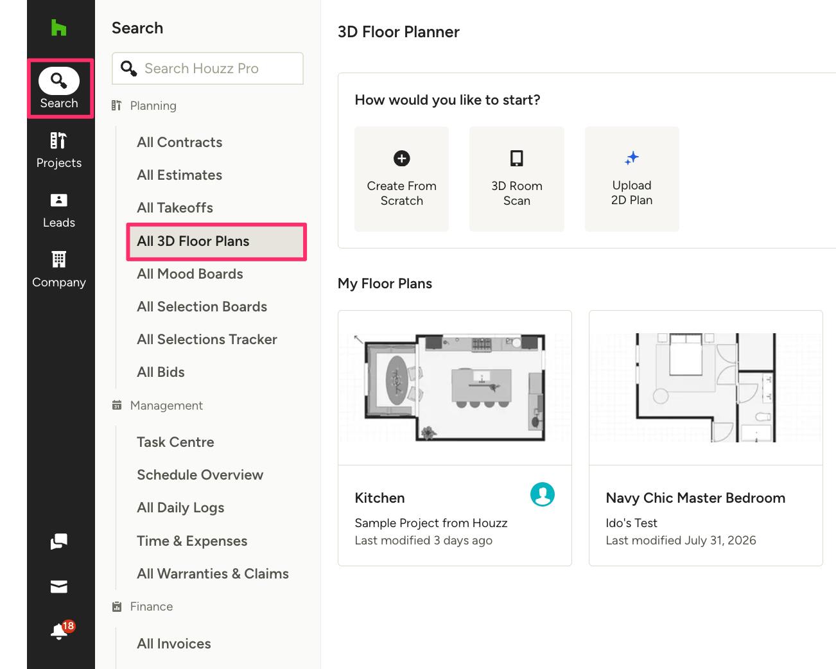Open the chat messages icon
This screenshot has width=836, height=669.
tap(59, 541)
